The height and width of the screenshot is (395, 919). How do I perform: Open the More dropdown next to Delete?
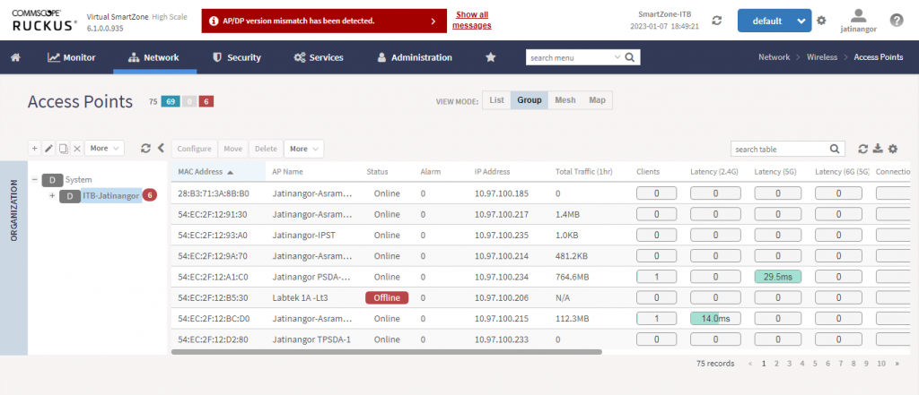point(304,149)
